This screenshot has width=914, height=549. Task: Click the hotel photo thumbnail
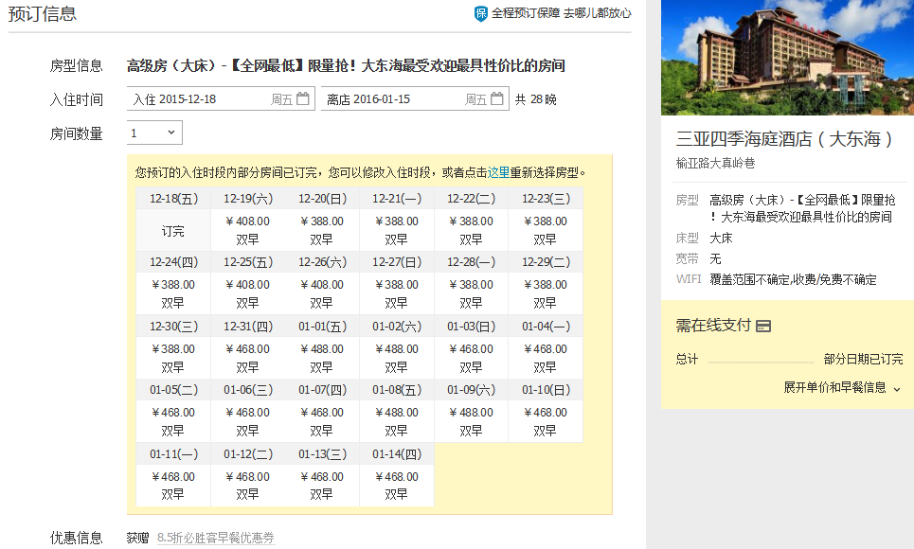click(787, 58)
